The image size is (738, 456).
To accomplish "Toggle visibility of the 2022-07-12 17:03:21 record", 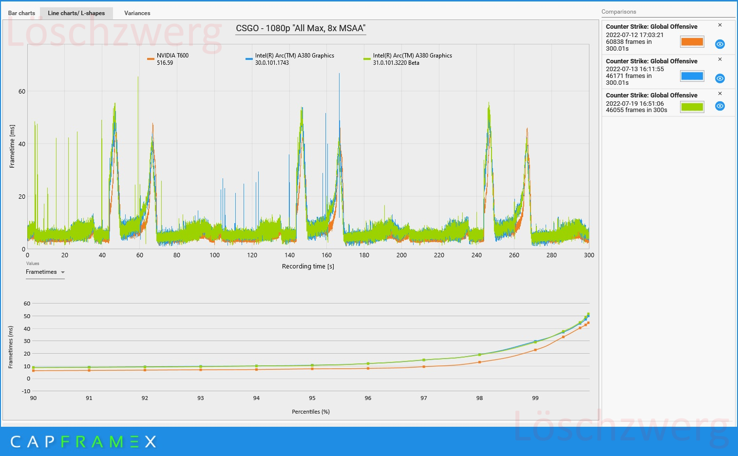I will [x=719, y=44].
